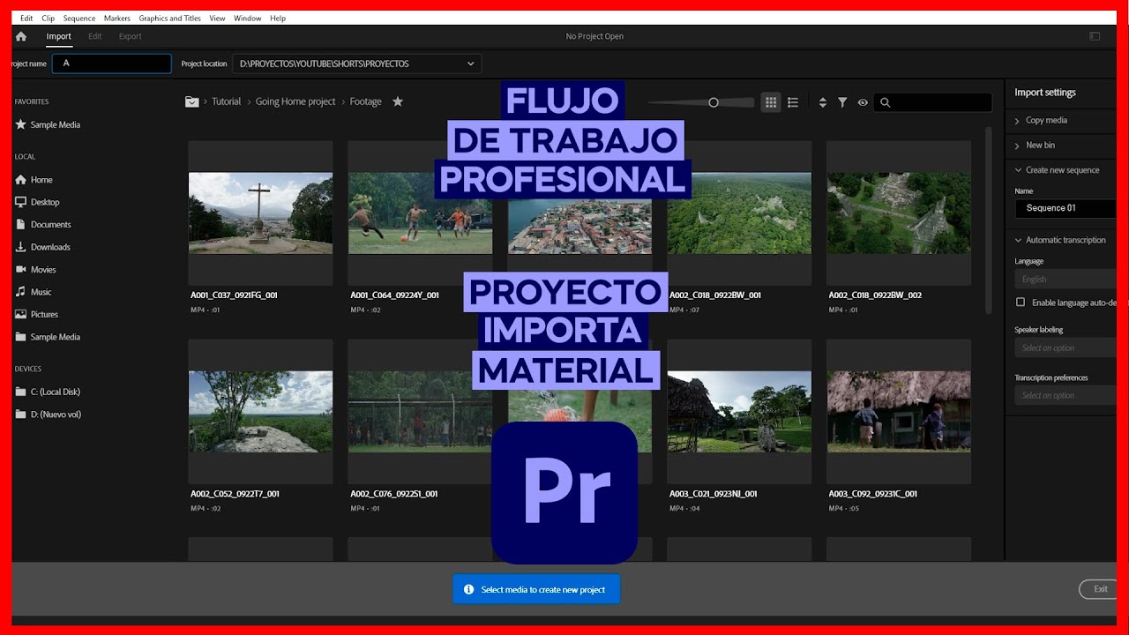Switch to the Export tab
The width and height of the screenshot is (1129, 635).
point(131,36)
